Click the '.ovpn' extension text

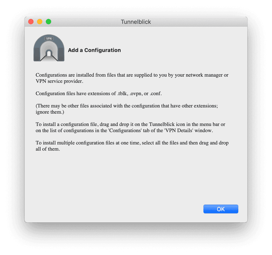pyautogui.click(x=136, y=93)
